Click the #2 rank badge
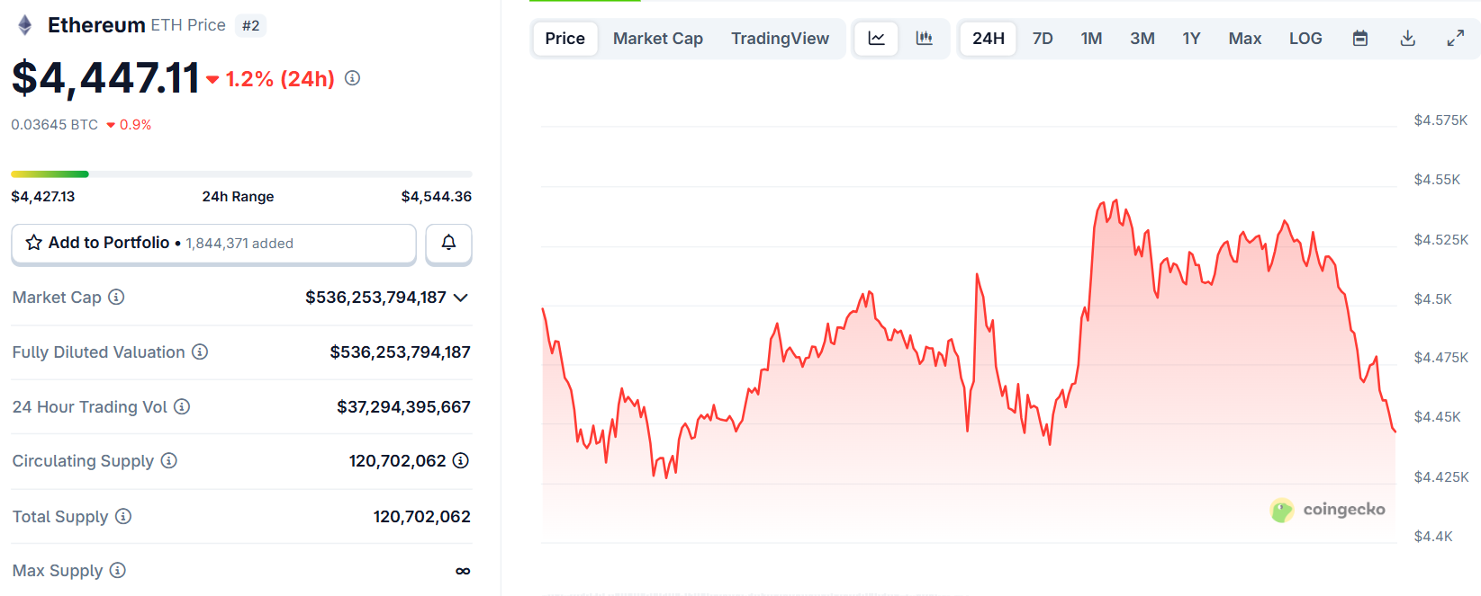This screenshot has width=1481, height=596. click(251, 26)
